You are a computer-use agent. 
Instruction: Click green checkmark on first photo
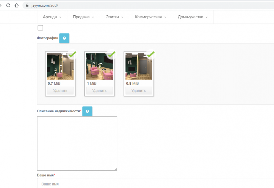(72, 55)
